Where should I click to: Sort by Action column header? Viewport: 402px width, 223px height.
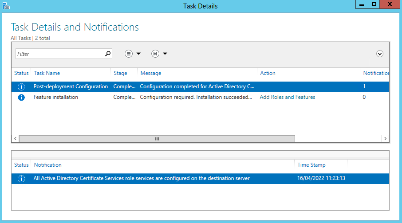268,73
